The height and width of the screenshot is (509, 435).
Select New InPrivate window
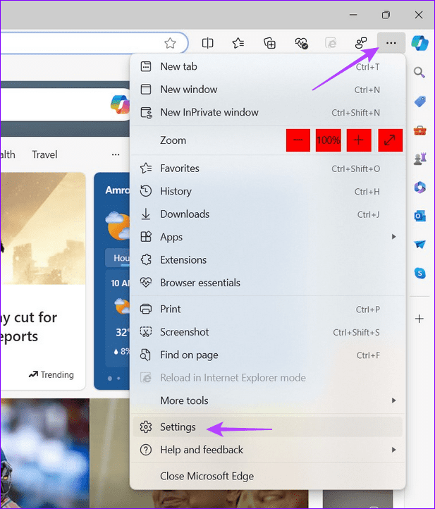(209, 112)
